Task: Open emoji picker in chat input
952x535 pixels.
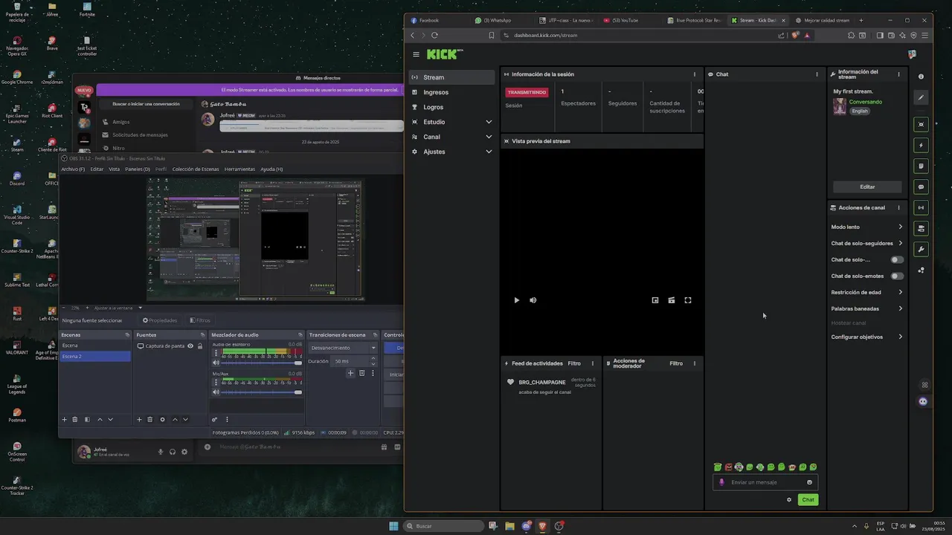Action: pyautogui.click(x=810, y=482)
